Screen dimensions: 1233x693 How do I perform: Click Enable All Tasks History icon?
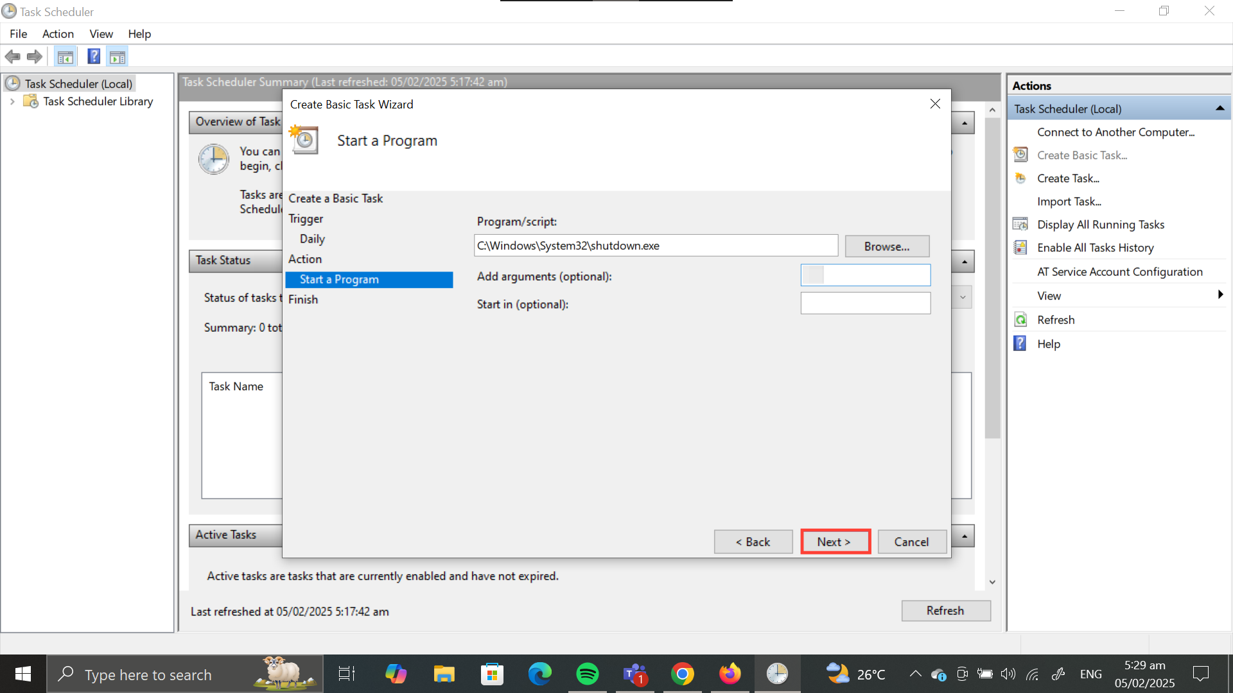click(1020, 248)
